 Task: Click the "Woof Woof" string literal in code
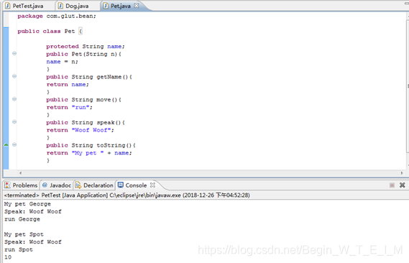[x=91, y=130]
